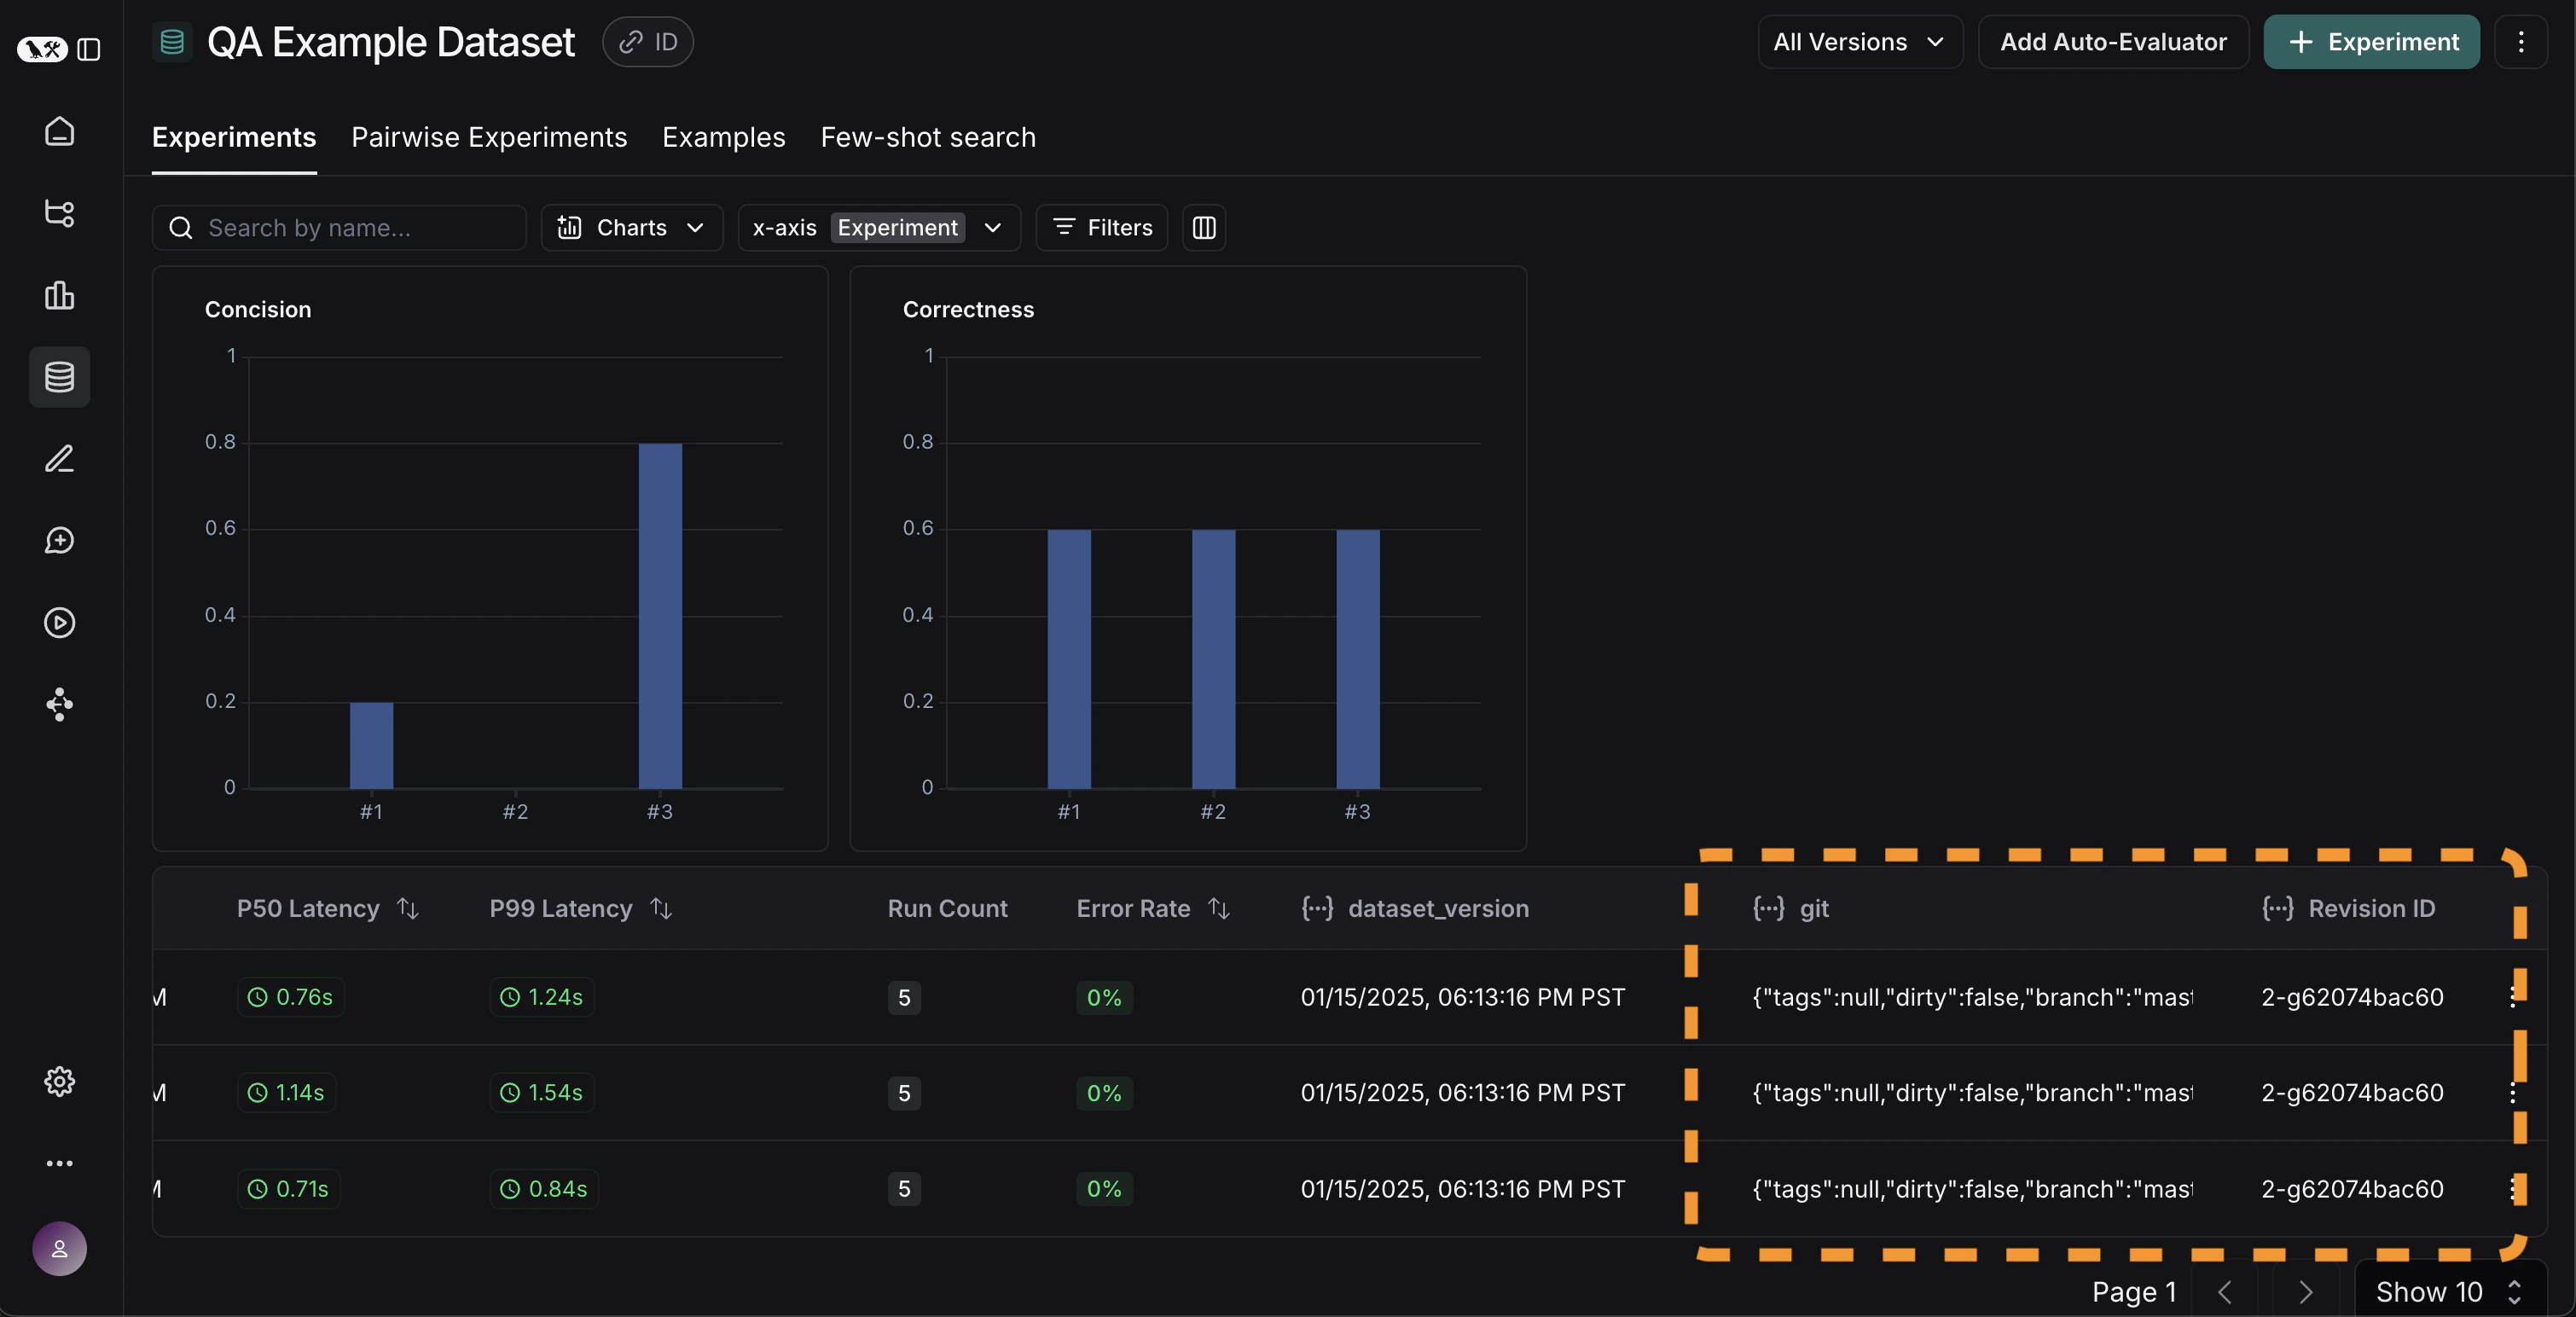Switch to the Examples tab
The height and width of the screenshot is (1317, 2576).
pos(723,137)
